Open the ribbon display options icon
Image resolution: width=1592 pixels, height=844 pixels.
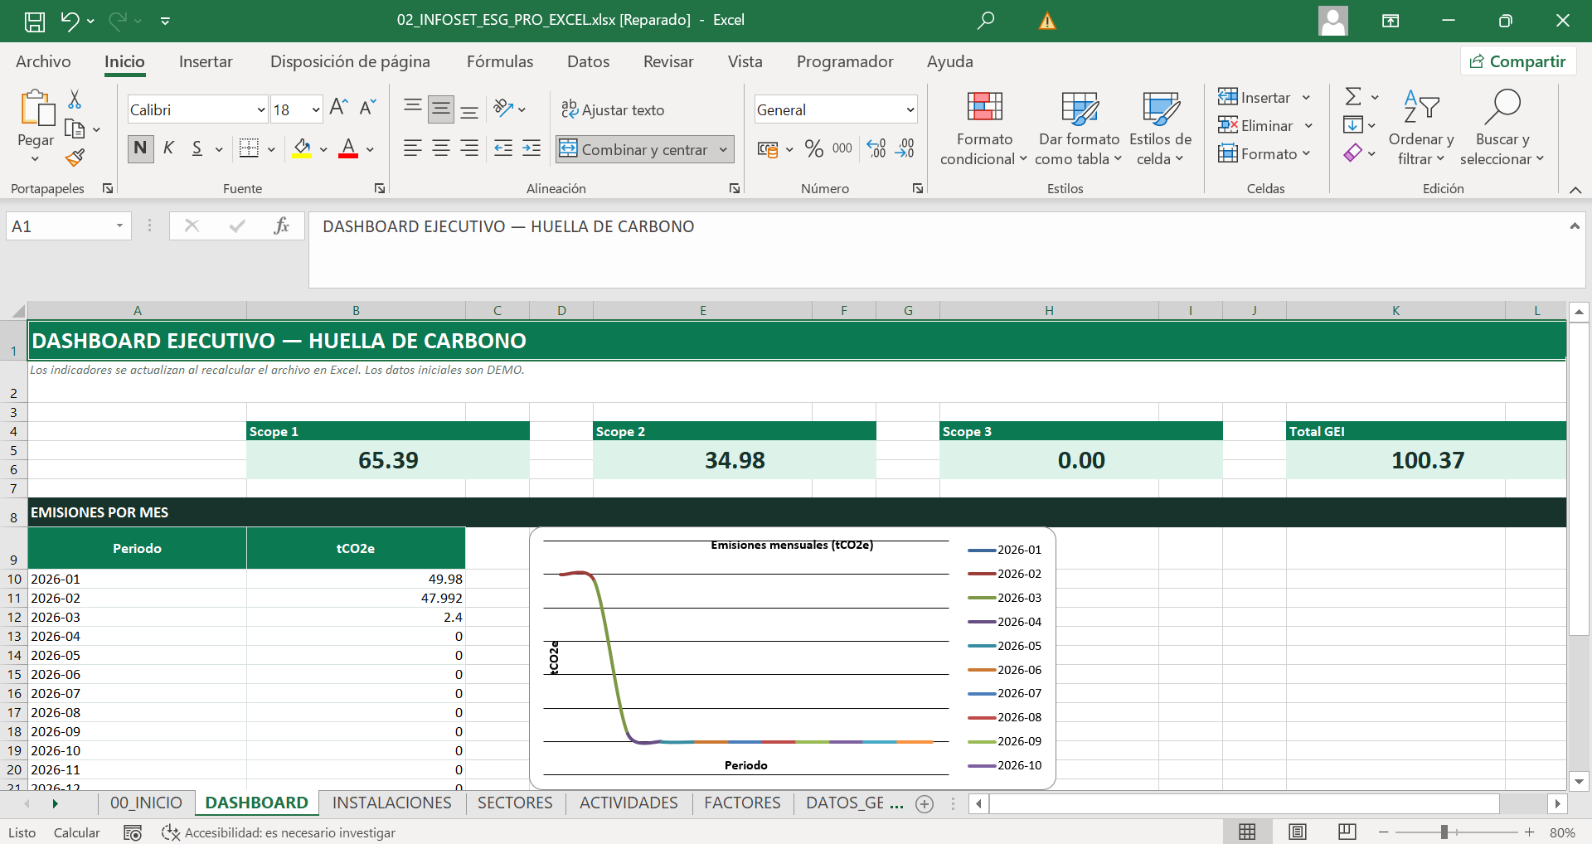coord(1391,21)
